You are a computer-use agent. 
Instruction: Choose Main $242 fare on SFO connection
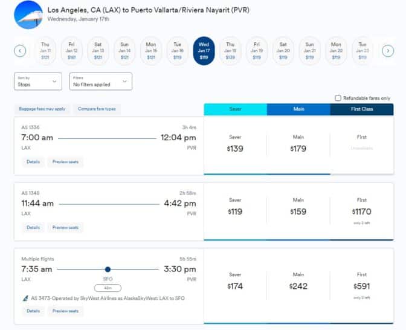click(x=298, y=285)
